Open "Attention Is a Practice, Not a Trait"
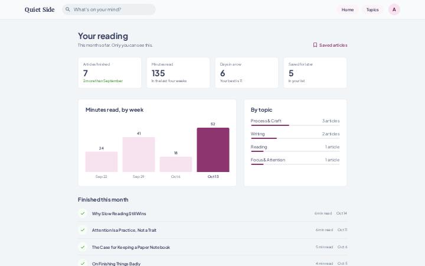The image size is (425, 266). [x=124, y=230]
